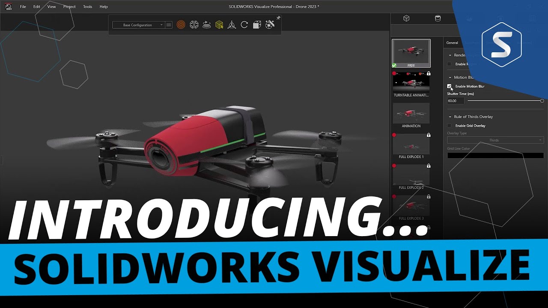Screen dimensions: 548x308
Task: Click the "Enable Grid Overlay" label text
Action: [x=471, y=126]
